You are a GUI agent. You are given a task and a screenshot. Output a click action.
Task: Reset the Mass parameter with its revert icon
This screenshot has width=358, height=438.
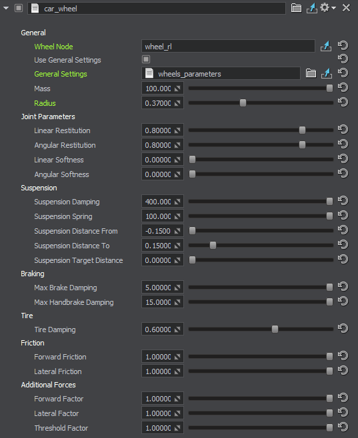pyautogui.click(x=343, y=88)
